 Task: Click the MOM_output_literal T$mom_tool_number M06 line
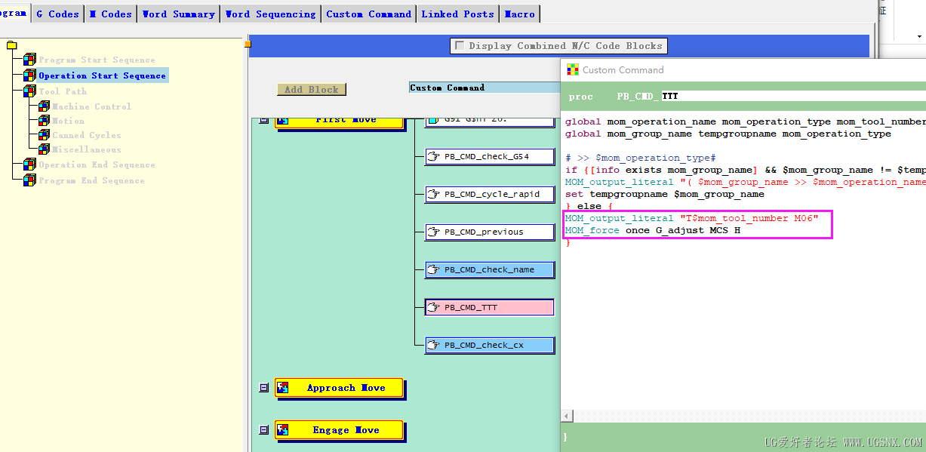click(692, 218)
